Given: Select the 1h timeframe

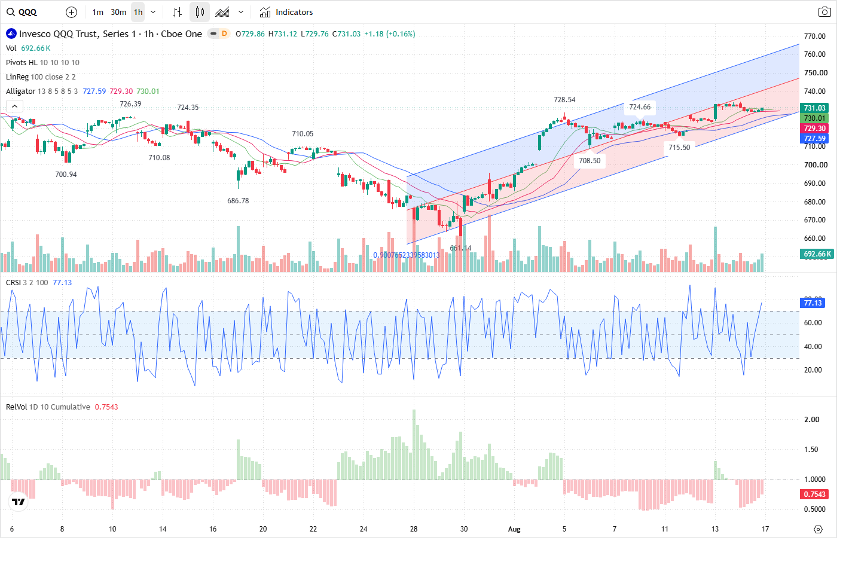Looking at the screenshot, I should [x=138, y=12].
